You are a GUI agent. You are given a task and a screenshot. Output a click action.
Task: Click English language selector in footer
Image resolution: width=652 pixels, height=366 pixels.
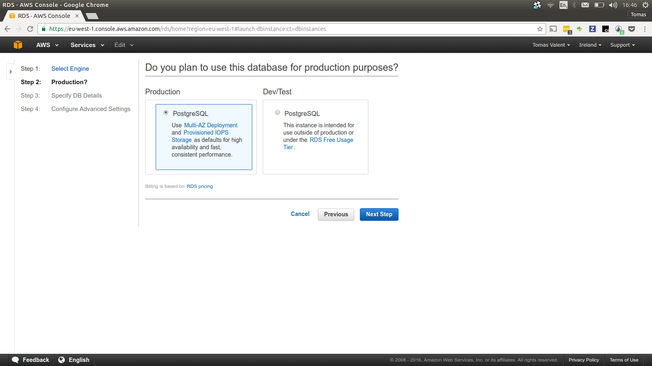[74, 360]
